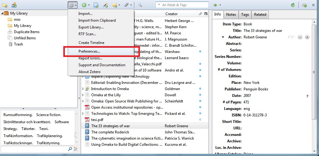Expand the Introduction to Omeka item
319x156 pixels.
[x=83, y=89]
